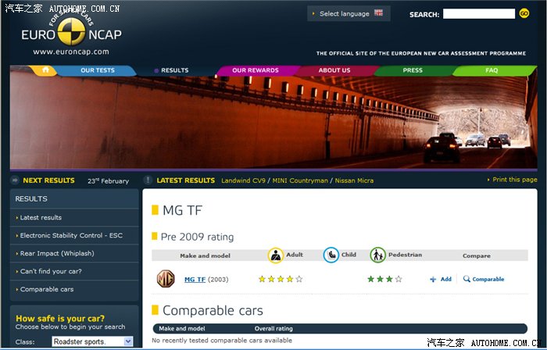Add MG TF to compare
The height and width of the screenshot is (350, 547).
[441, 279]
